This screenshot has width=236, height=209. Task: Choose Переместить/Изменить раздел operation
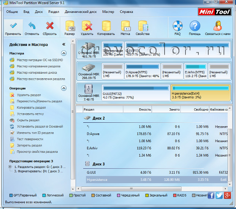(x=36, y=101)
